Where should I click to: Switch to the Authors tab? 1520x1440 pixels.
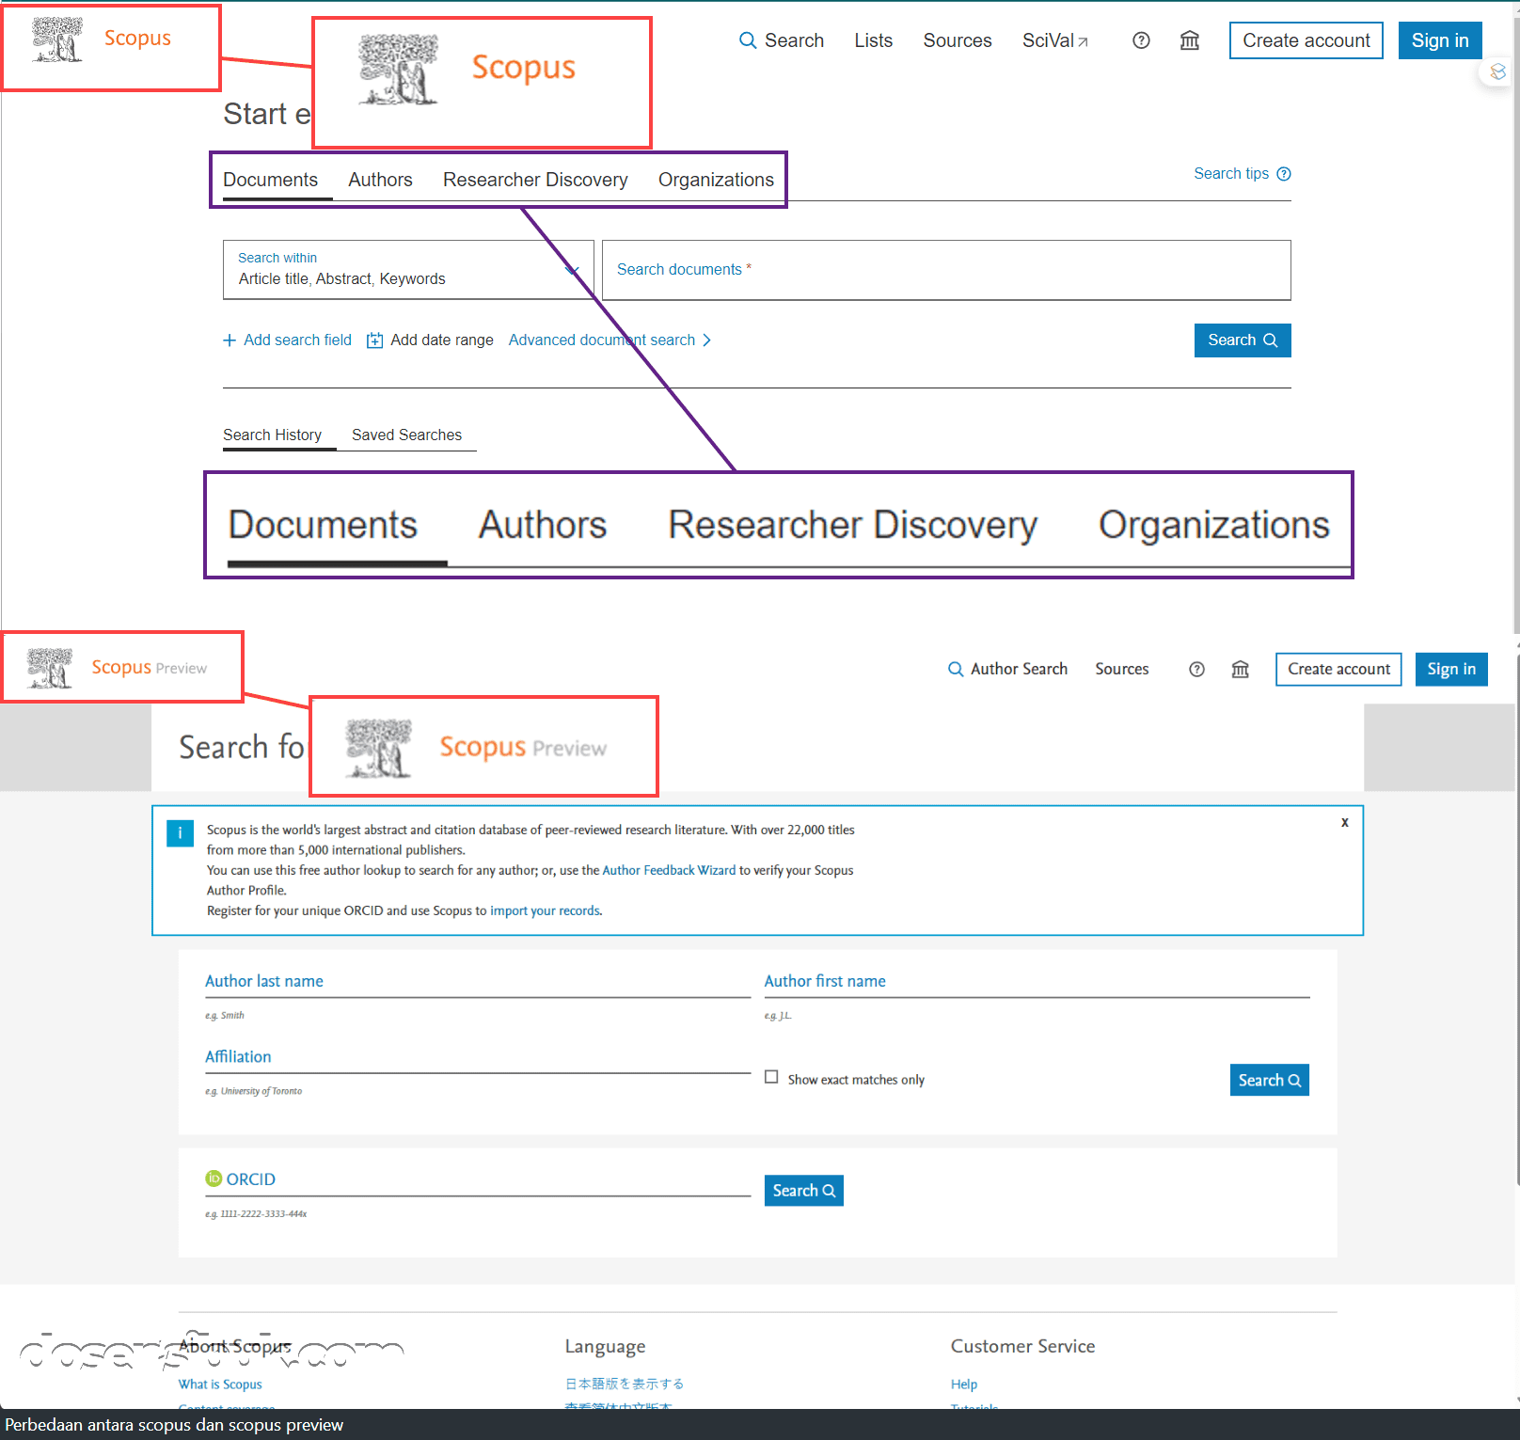380,180
